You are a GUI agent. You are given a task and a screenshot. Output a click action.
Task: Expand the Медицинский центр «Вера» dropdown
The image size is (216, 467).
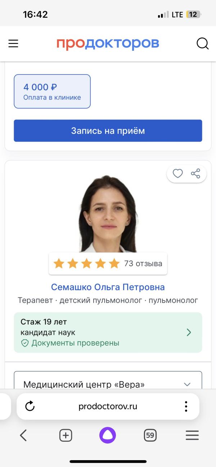click(x=187, y=384)
